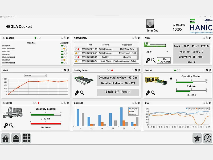Click the Alarm History table scrollbar

138,54
